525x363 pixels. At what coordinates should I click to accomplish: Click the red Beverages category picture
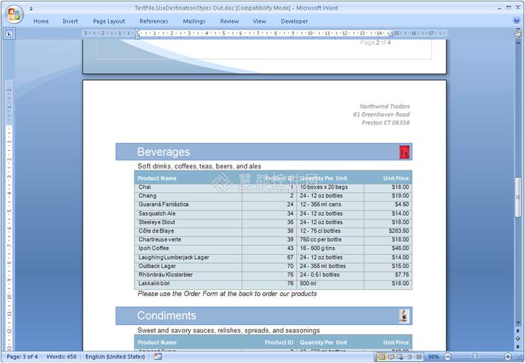[404, 152]
